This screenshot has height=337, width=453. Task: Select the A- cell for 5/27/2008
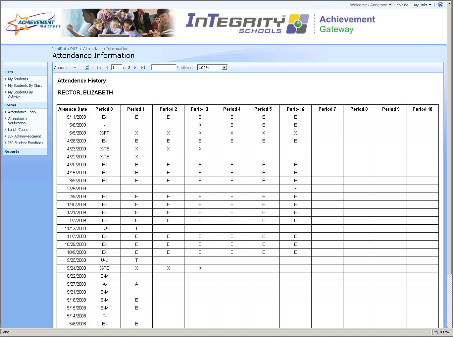[x=105, y=284]
